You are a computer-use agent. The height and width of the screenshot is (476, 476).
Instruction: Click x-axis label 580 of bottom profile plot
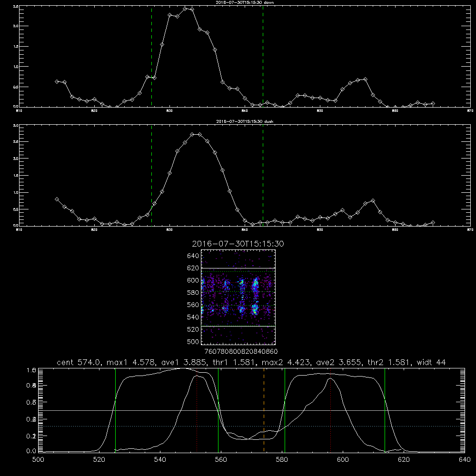pyautogui.click(x=282, y=459)
